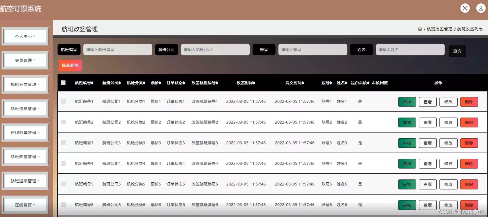Click 修改 for 航班编号5 row
Image resolution: width=488 pixels, height=217 pixels.
448,184
